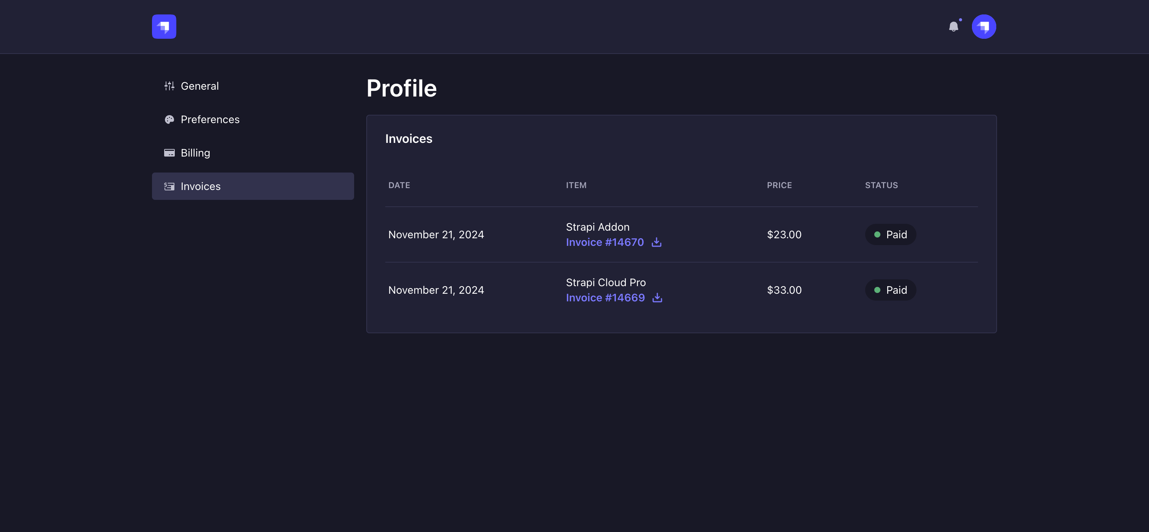Open the Preferences section
Image resolution: width=1149 pixels, height=532 pixels.
click(x=253, y=120)
